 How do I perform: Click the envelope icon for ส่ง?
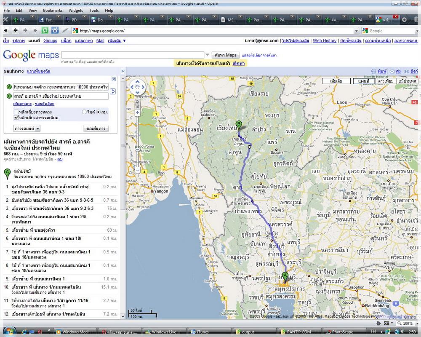pos(392,71)
